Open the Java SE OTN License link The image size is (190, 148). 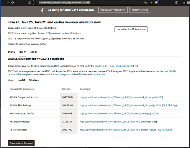170,71
